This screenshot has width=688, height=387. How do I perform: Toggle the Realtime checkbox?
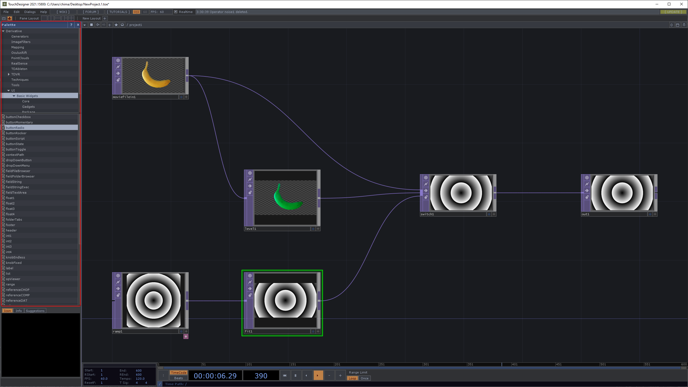pyautogui.click(x=176, y=12)
